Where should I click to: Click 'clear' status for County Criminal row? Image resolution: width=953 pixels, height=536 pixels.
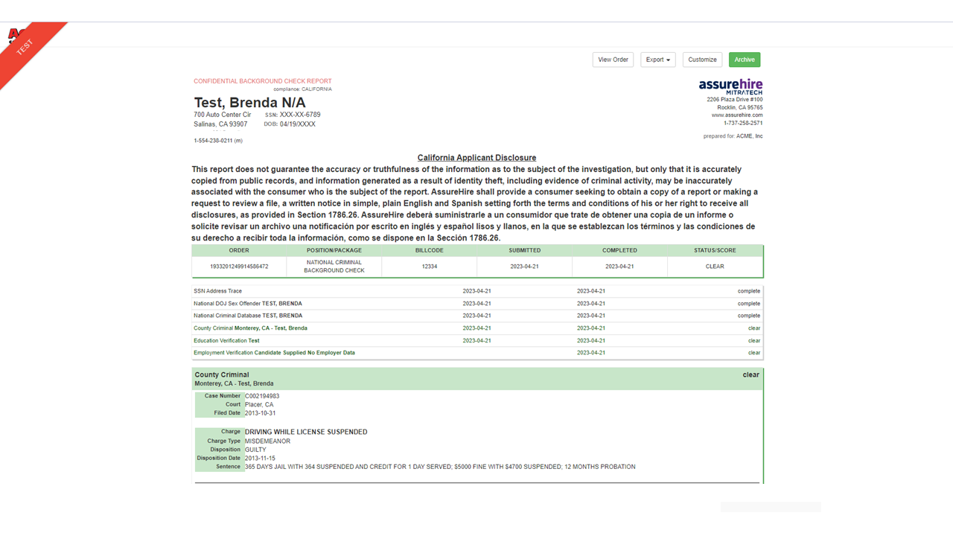(x=753, y=328)
